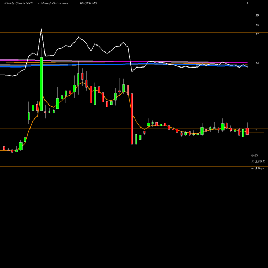
Task: Click the last price value 6.89
Action: [x=255, y=155]
